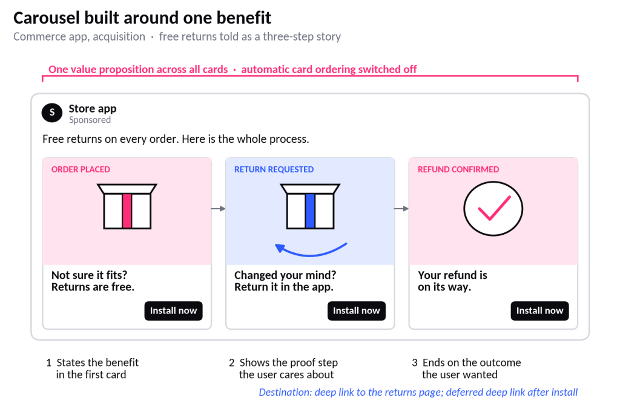
Task: Click the pink checkmark circle icon
Action: 493,209
